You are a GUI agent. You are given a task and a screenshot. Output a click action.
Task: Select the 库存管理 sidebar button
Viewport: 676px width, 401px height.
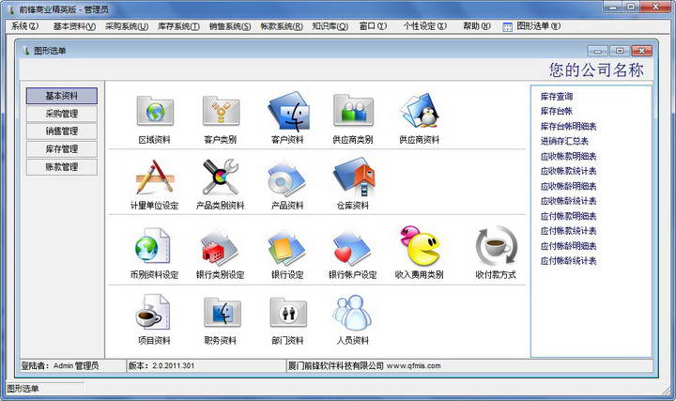[x=62, y=149]
